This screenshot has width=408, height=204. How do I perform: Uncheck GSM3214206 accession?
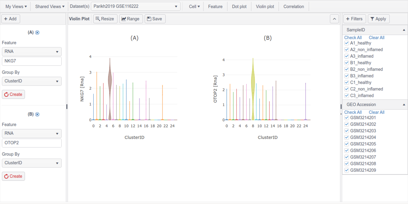347,150
